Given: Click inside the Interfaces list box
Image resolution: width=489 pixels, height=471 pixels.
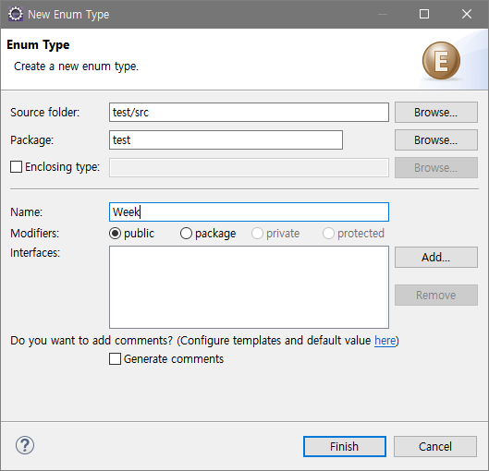Looking at the screenshot, I should [x=249, y=287].
